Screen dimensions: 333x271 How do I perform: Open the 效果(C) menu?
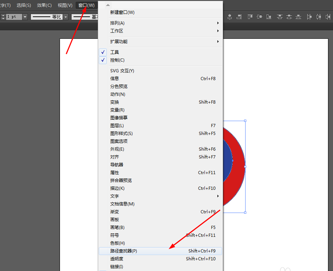pyautogui.click(x=44, y=5)
